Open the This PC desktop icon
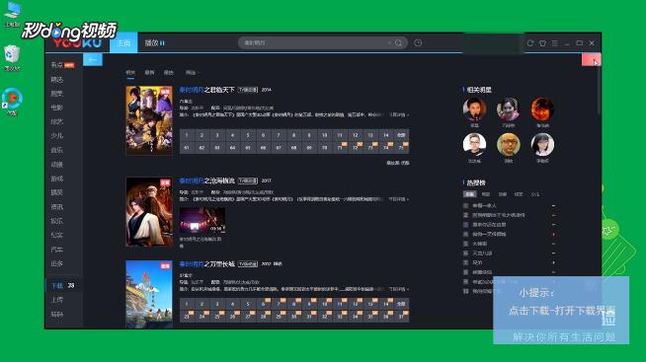This screenshot has height=362, width=646. tap(12, 14)
